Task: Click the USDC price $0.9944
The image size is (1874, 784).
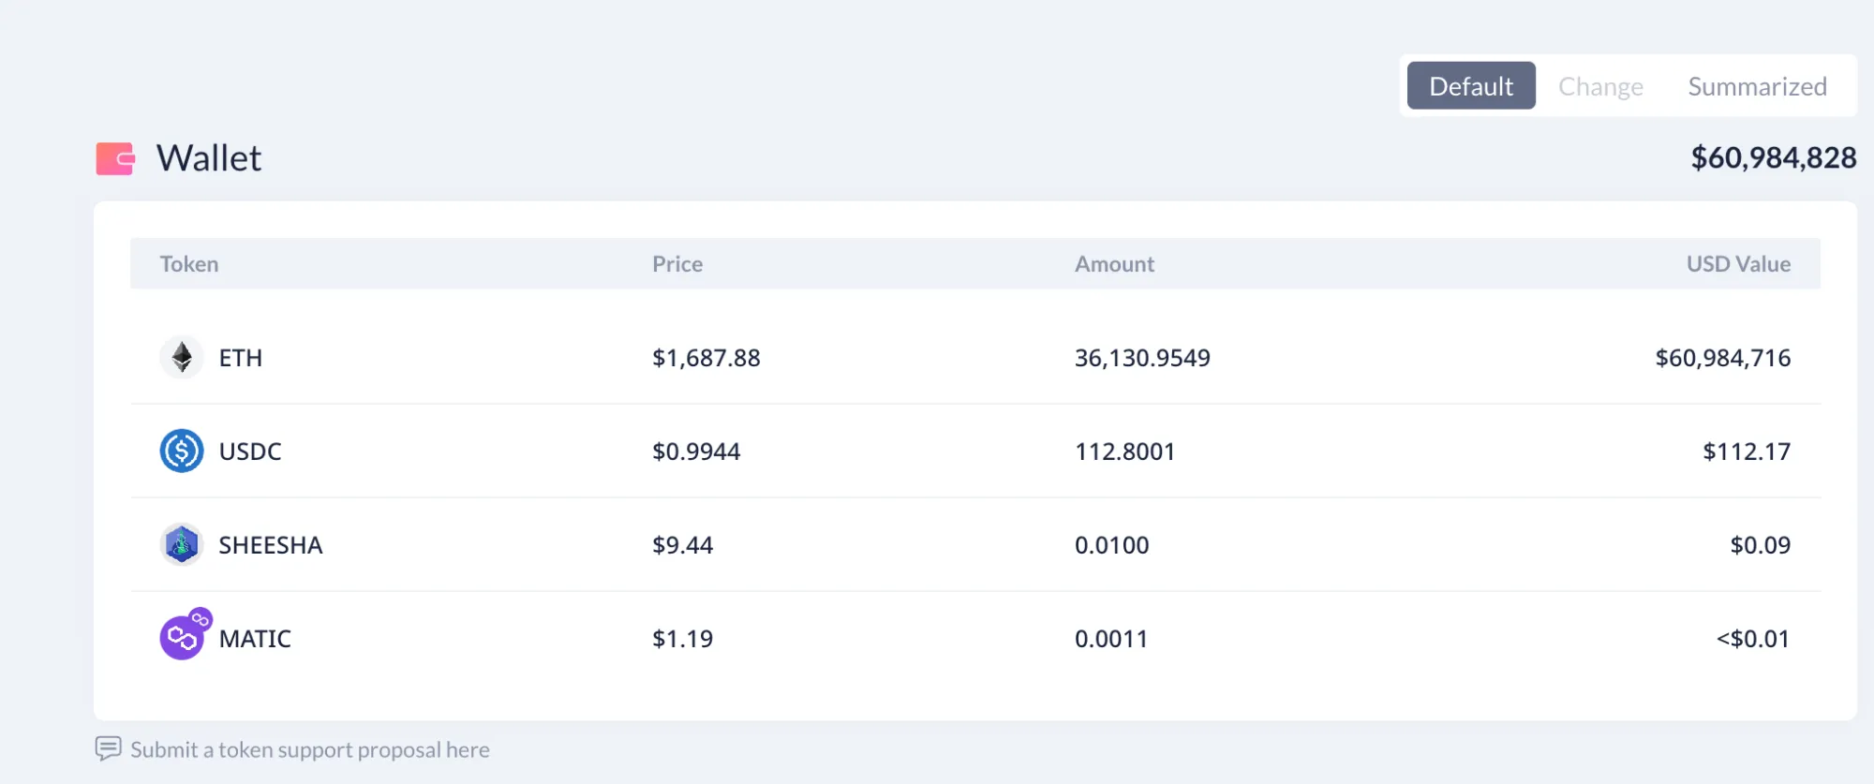Action: click(696, 451)
